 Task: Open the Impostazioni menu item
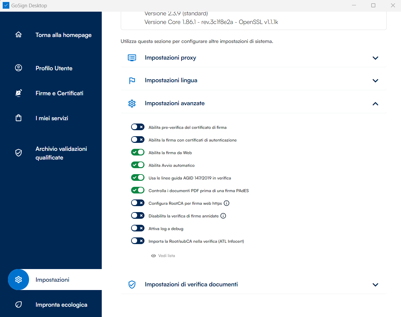click(x=52, y=280)
